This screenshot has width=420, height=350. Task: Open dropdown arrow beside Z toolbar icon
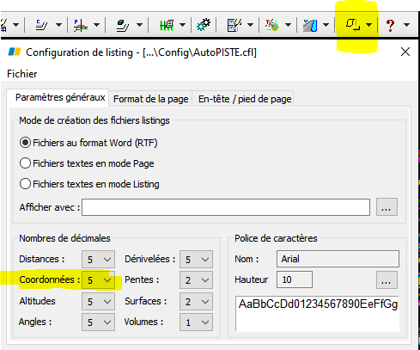click(x=16, y=25)
